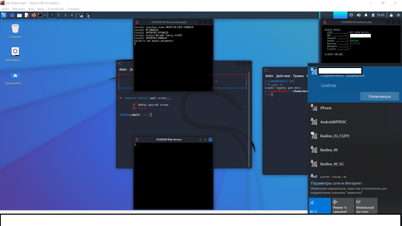
Task: Click the volume speaker tray icon
Action: click(359, 15)
